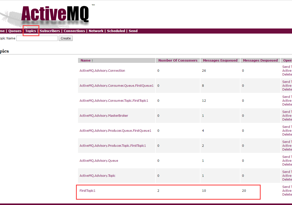The image size is (292, 205).
Task: Open ActiveMQ.Advisory.Connection topic
Action: pos(102,70)
